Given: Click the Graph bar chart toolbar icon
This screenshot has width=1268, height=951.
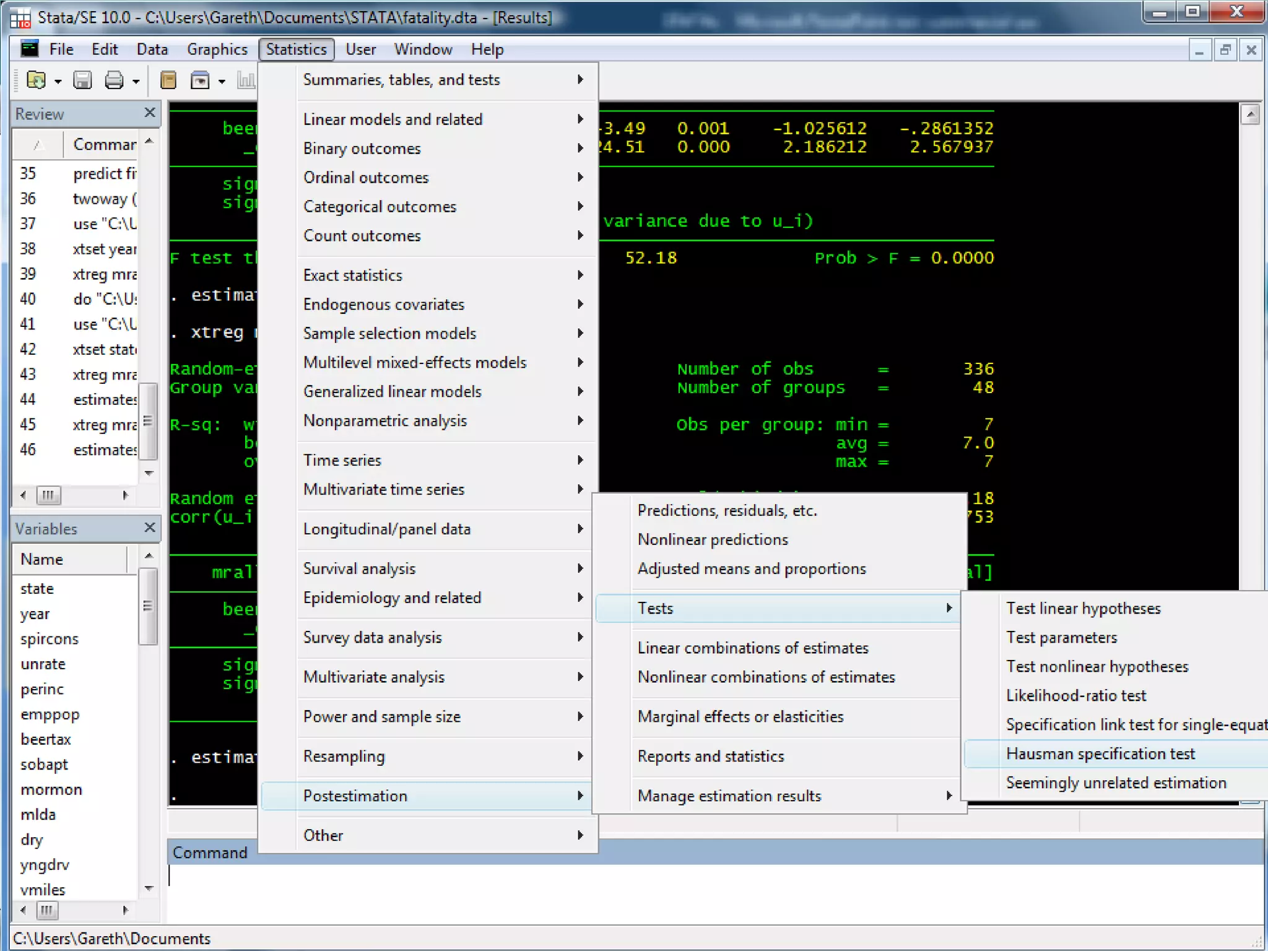Looking at the screenshot, I should tap(246, 80).
